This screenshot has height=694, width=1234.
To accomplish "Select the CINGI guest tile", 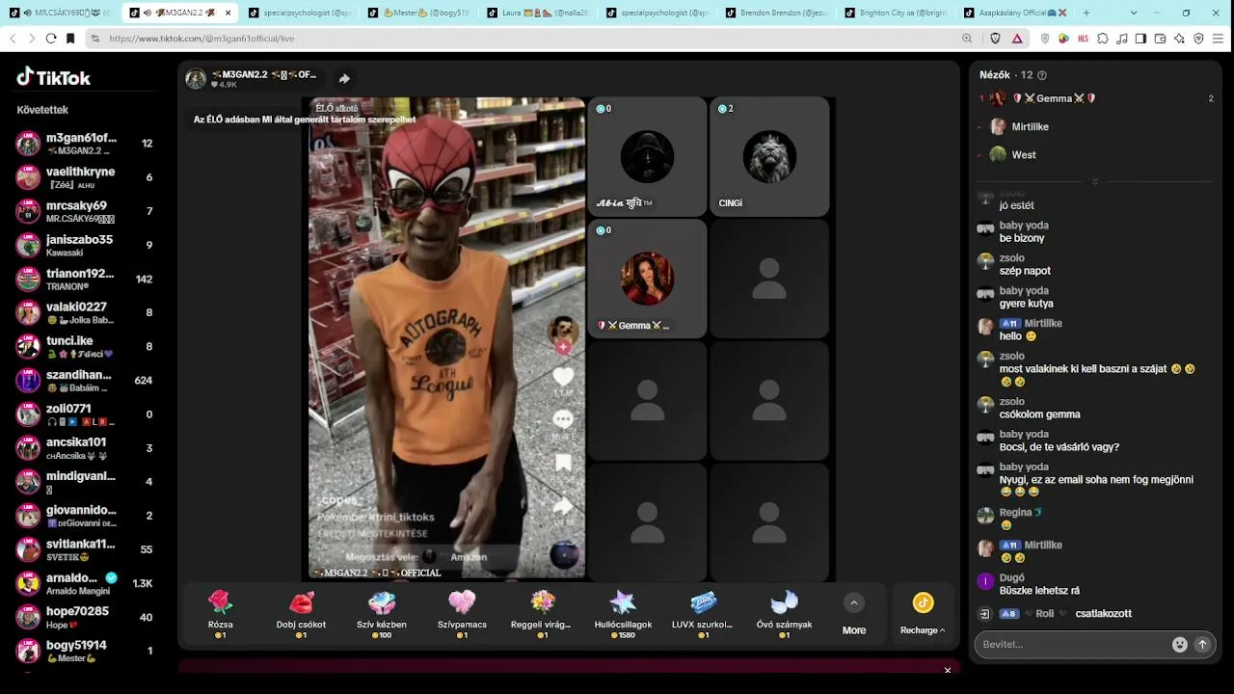I will click(769, 156).
